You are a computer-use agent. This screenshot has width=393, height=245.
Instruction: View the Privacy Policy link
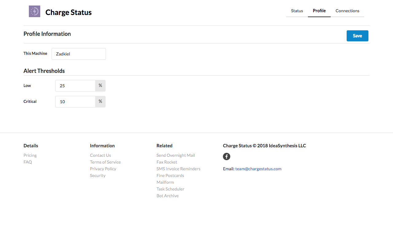[103, 169]
